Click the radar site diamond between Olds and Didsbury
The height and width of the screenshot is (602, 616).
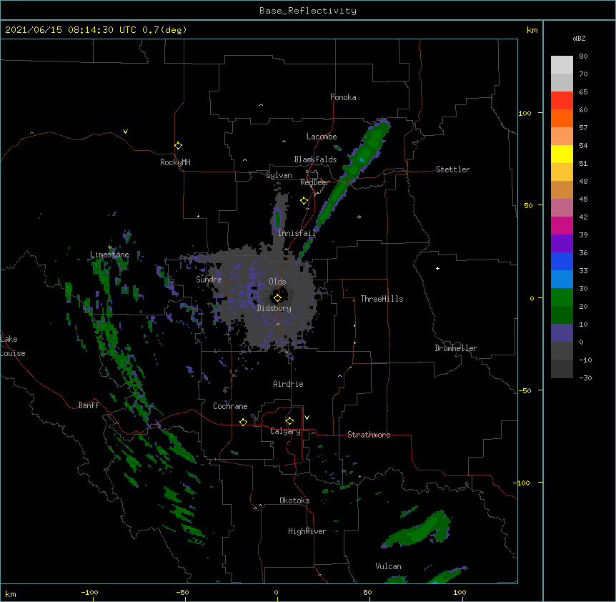point(278,298)
